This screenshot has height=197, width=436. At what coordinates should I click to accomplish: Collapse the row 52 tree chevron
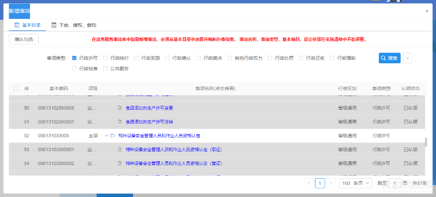click(x=107, y=136)
